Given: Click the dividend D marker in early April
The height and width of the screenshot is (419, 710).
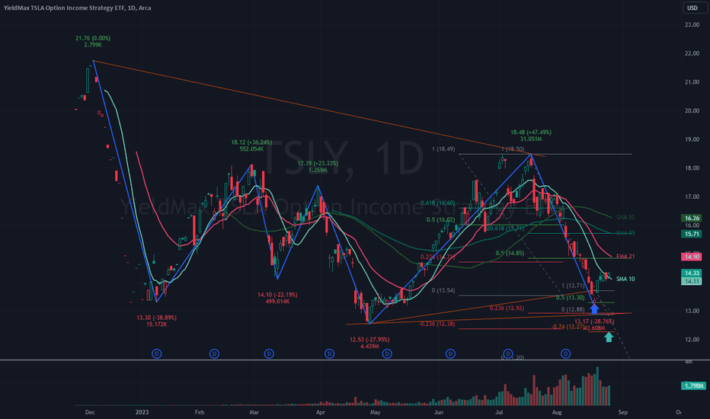Looking at the screenshot, I should (330, 353).
